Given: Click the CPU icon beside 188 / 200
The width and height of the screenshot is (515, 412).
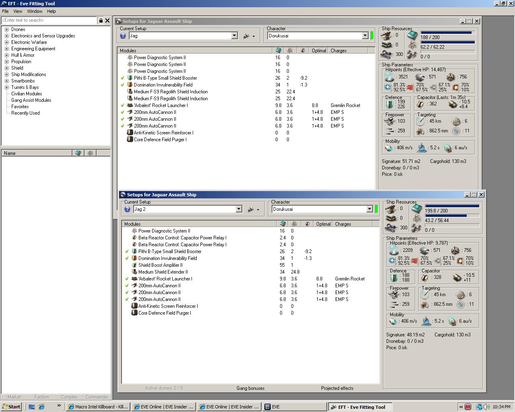Looking at the screenshot, I should 412,35.
